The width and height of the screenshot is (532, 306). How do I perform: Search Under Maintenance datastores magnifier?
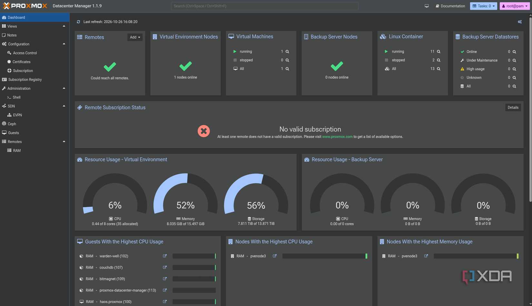pos(514,61)
